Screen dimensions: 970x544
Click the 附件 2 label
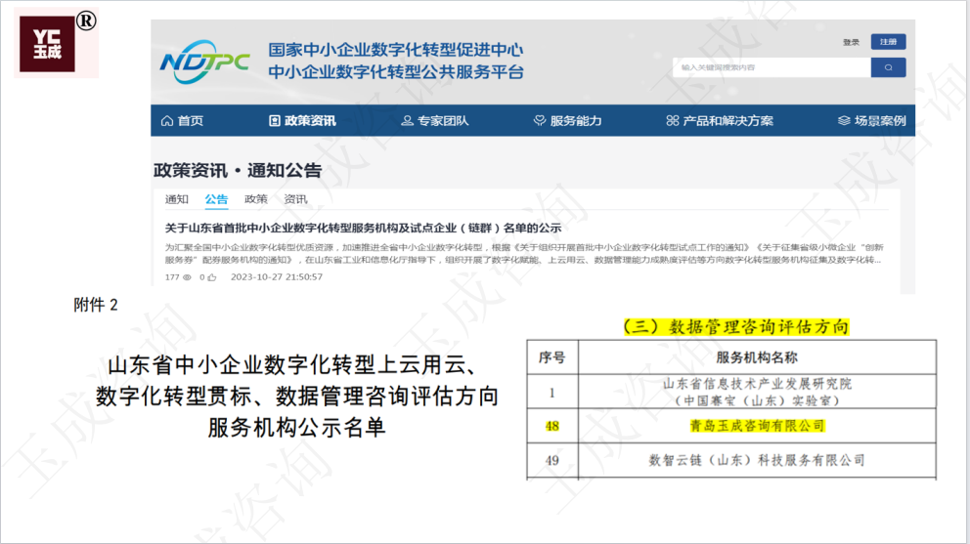(95, 305)
